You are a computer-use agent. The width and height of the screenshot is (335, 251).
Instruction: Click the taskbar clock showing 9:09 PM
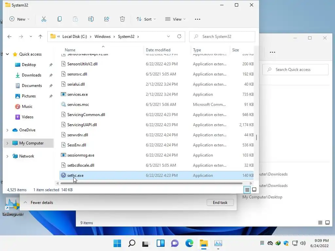click(x=319, y=243)
